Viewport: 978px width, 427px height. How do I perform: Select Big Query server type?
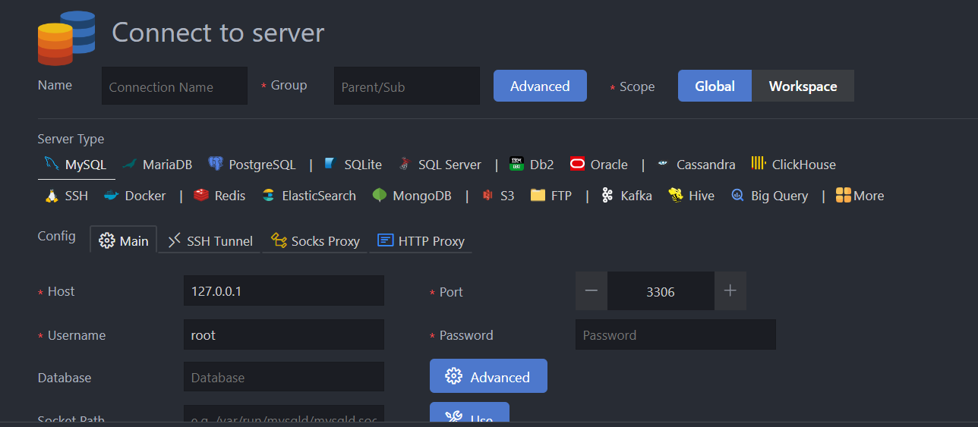coord(769,196)
